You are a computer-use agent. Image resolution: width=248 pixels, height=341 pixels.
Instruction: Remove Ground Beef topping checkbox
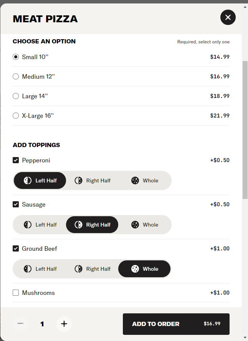(x=16, y=248)
